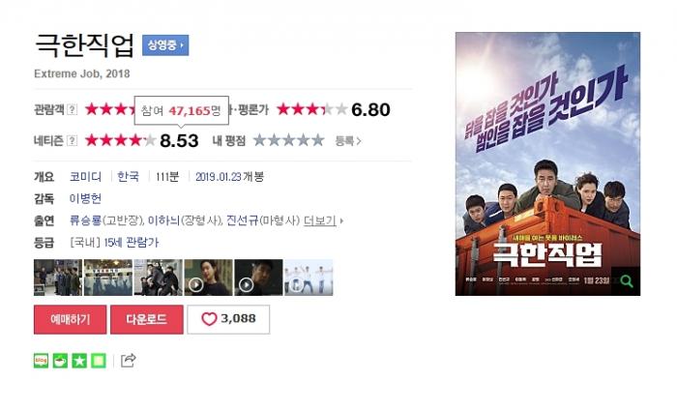The width and height of the screenshot is (677, 410).
Task: Click the green square share icon
Action: (x=99, y=361)
